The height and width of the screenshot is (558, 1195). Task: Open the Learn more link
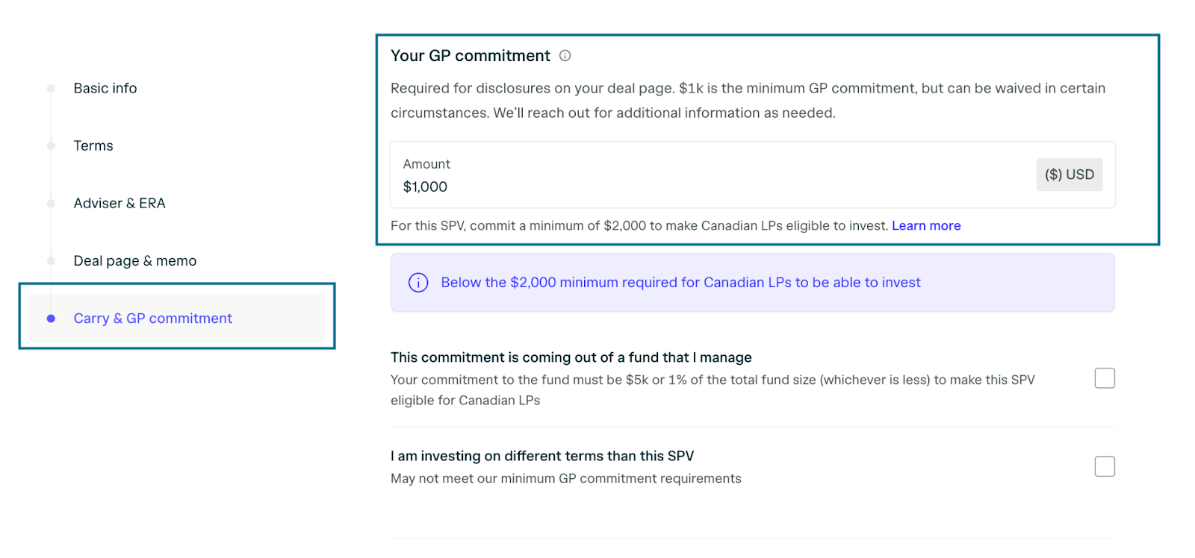[926, 225]
